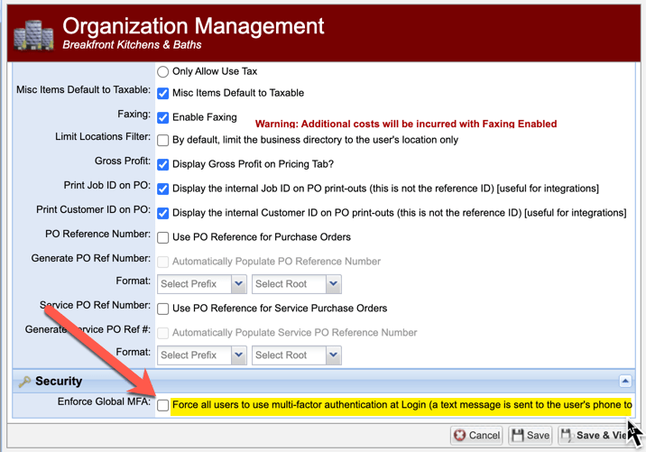
Task: Check the Enforce Global MFA checkbox
Action: (x=162, y=405)
